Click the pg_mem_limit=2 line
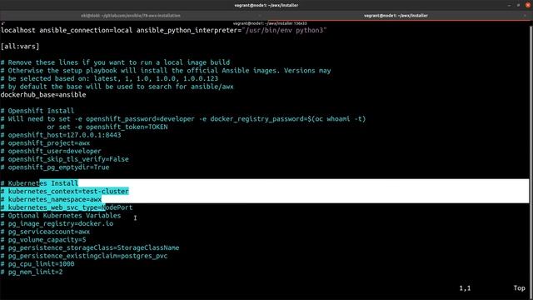This screenshot has width=533, height=300. (x=32, y=272)
